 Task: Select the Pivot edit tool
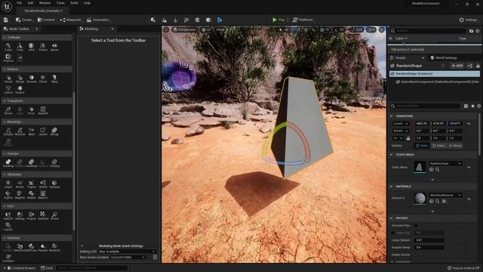32,110
